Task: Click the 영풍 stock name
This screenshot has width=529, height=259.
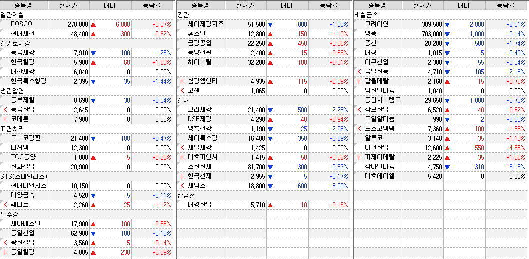Action: click(x=371, y=34)
